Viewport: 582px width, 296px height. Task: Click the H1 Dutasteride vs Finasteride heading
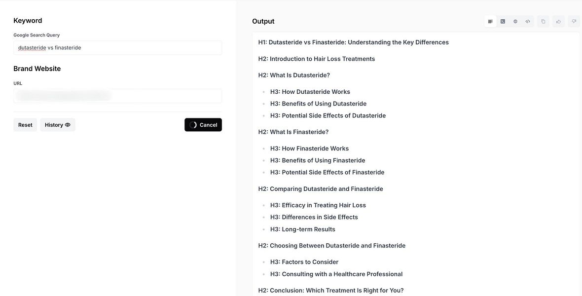(353, 42)
